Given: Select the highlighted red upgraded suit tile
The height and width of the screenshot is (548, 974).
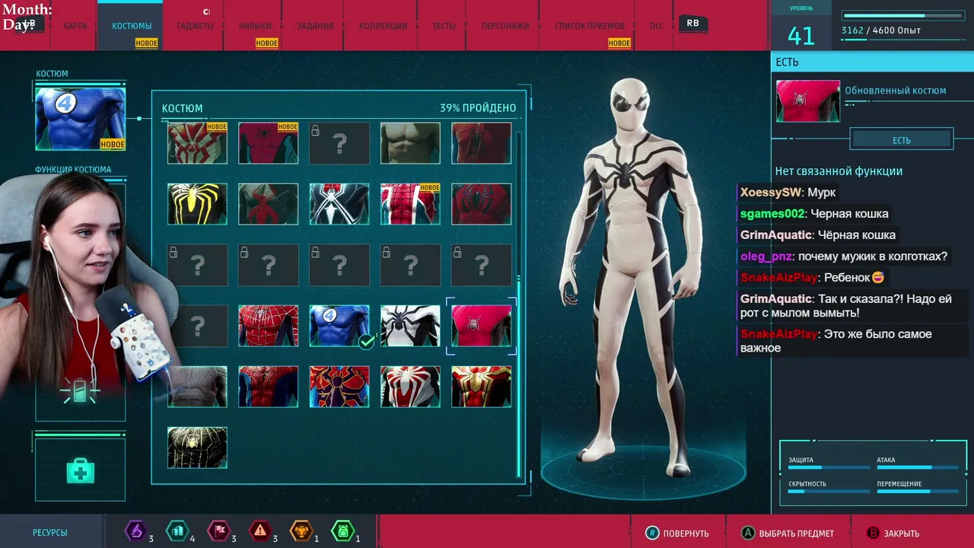Looking at the screenshot, I should click(481, 326).
